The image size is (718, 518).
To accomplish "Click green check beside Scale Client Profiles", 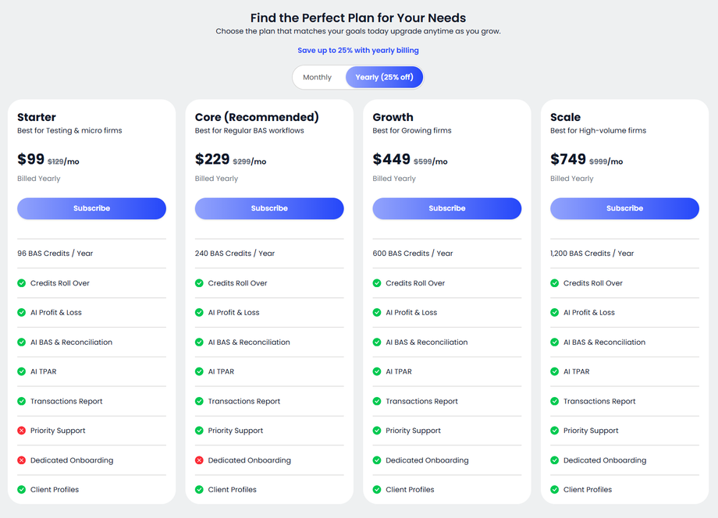I will (555, 490).
